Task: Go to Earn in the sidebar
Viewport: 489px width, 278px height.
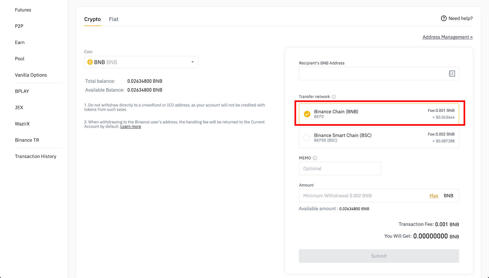Action: point(20,42)
